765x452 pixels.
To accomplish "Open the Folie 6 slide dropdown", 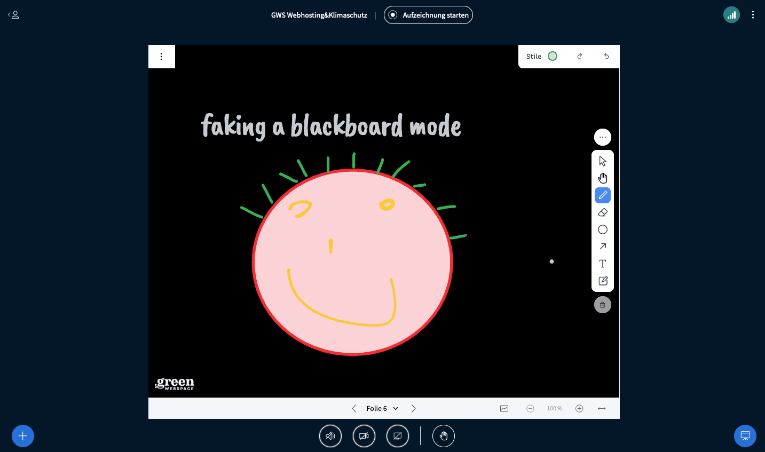I will pos(382,408).
